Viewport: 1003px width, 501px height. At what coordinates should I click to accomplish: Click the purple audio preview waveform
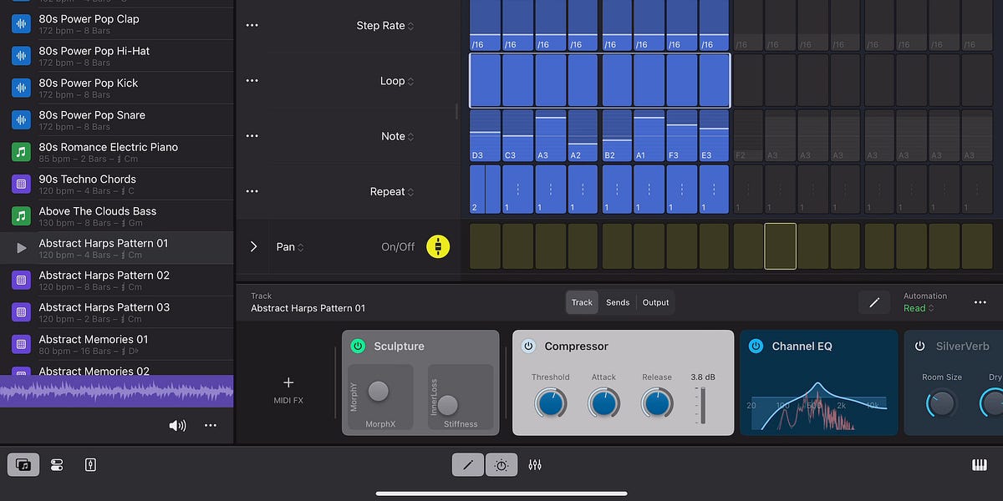tap(117, 391)
